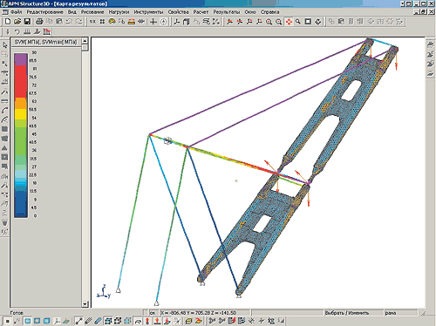
Task: Click the dark blue band at legend bottom
Action: pyautogui.click(x=21, y=203)
